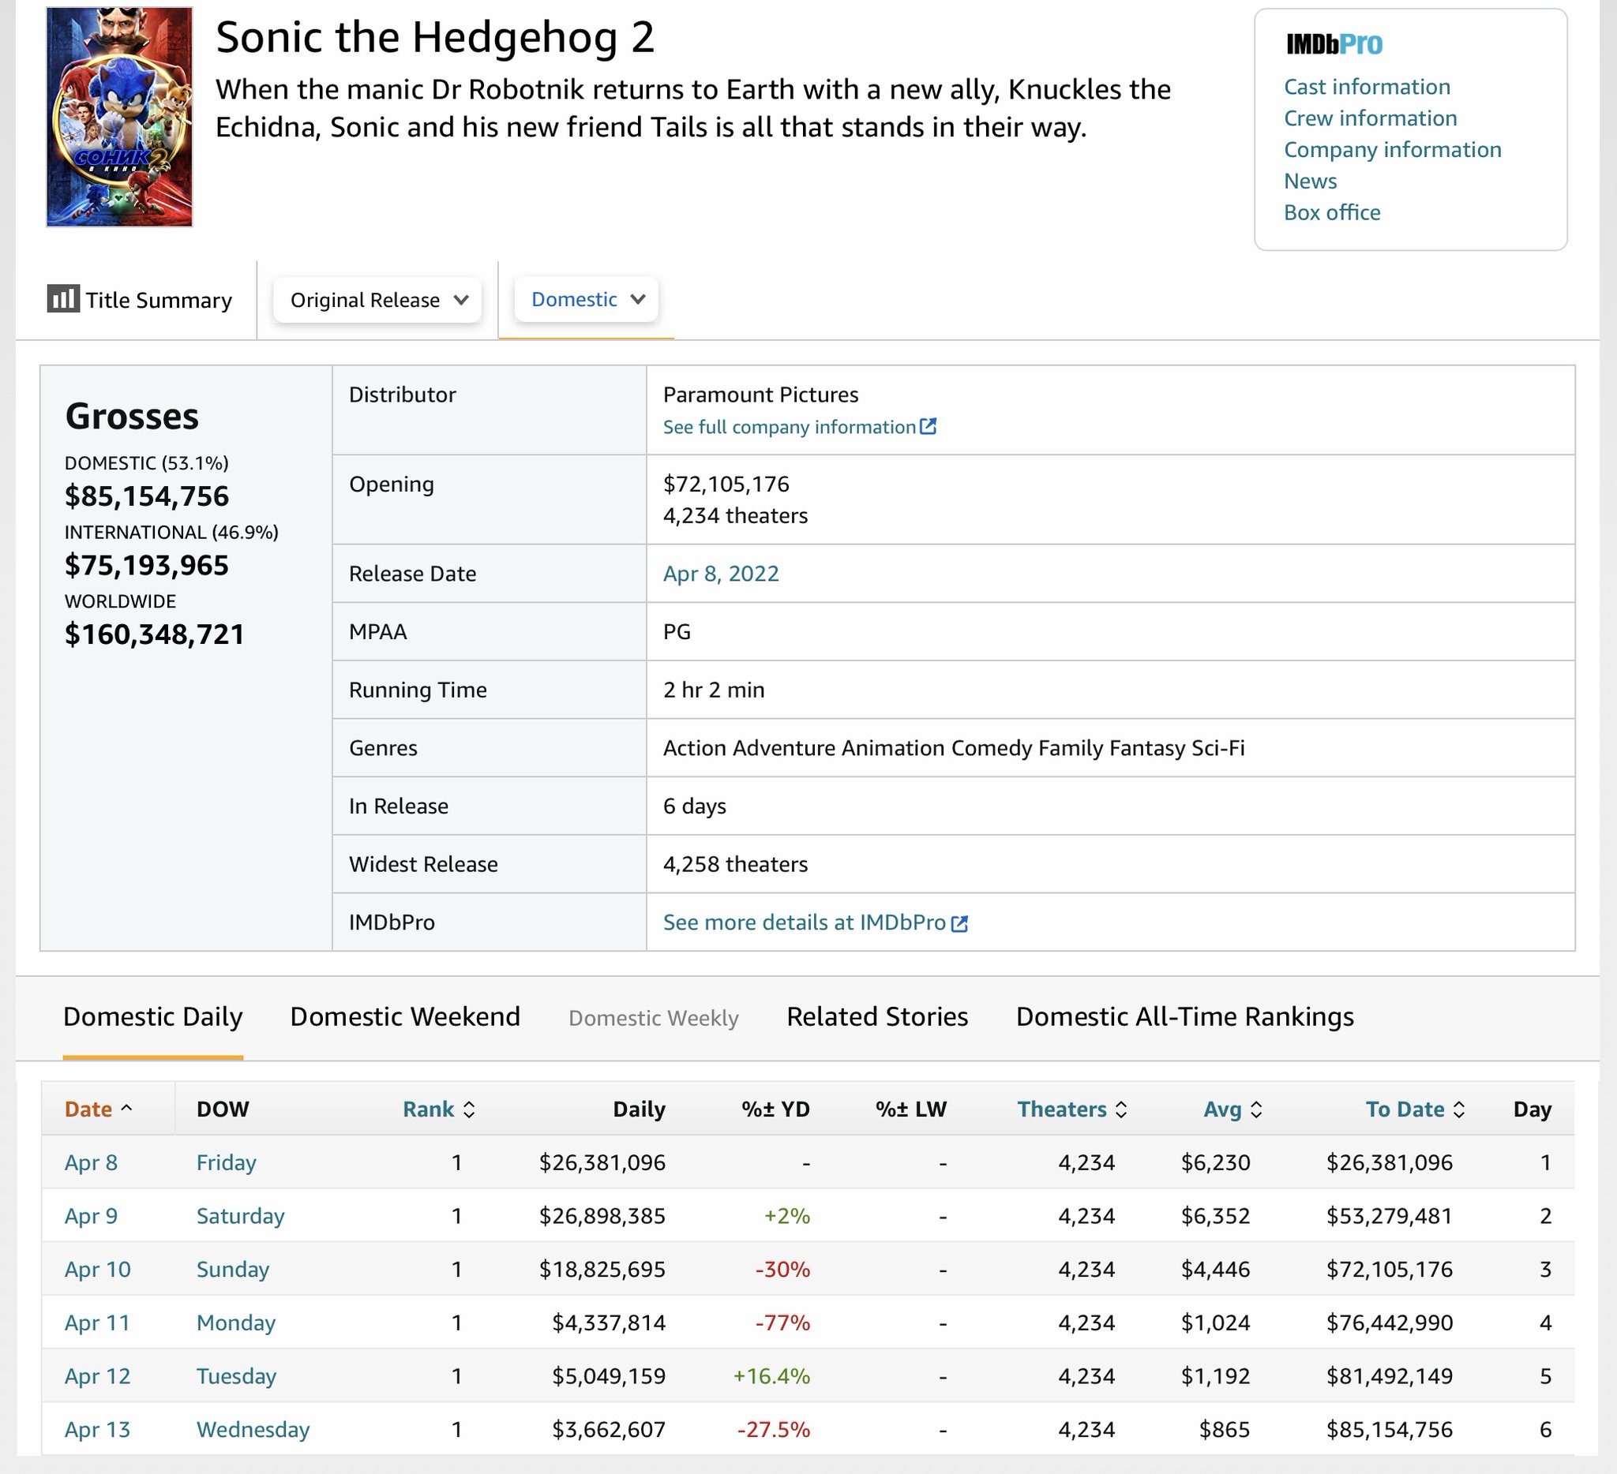This screenshot has height=1474, width=1617.
Task: Open the Apr 8 date link
Action: pyautogui.click(x=91, y=1162)
